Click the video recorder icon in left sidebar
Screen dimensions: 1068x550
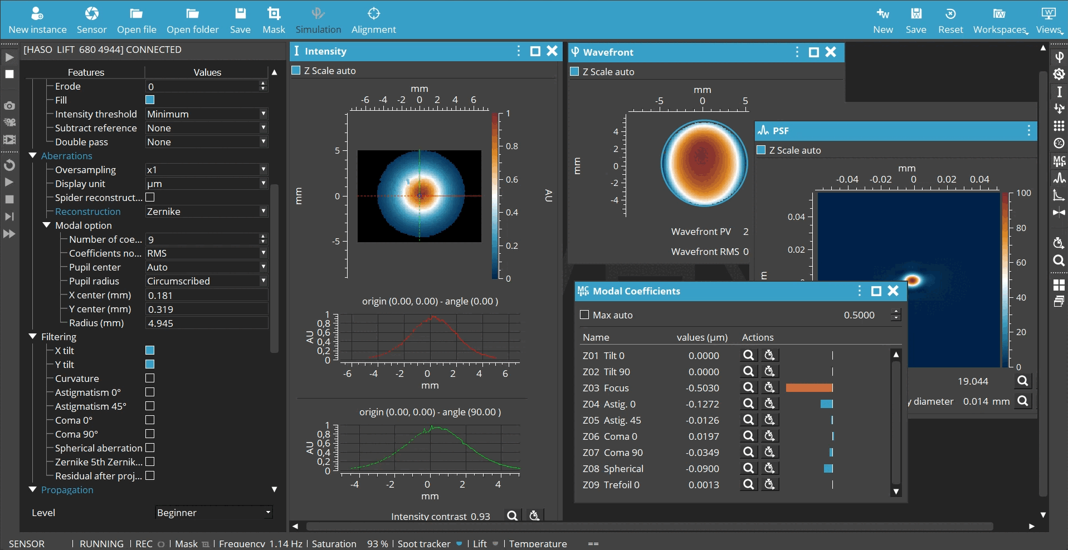tap(9, 122)
